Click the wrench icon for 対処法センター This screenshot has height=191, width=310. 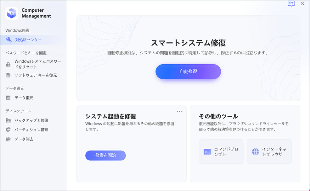pos(8,40)
